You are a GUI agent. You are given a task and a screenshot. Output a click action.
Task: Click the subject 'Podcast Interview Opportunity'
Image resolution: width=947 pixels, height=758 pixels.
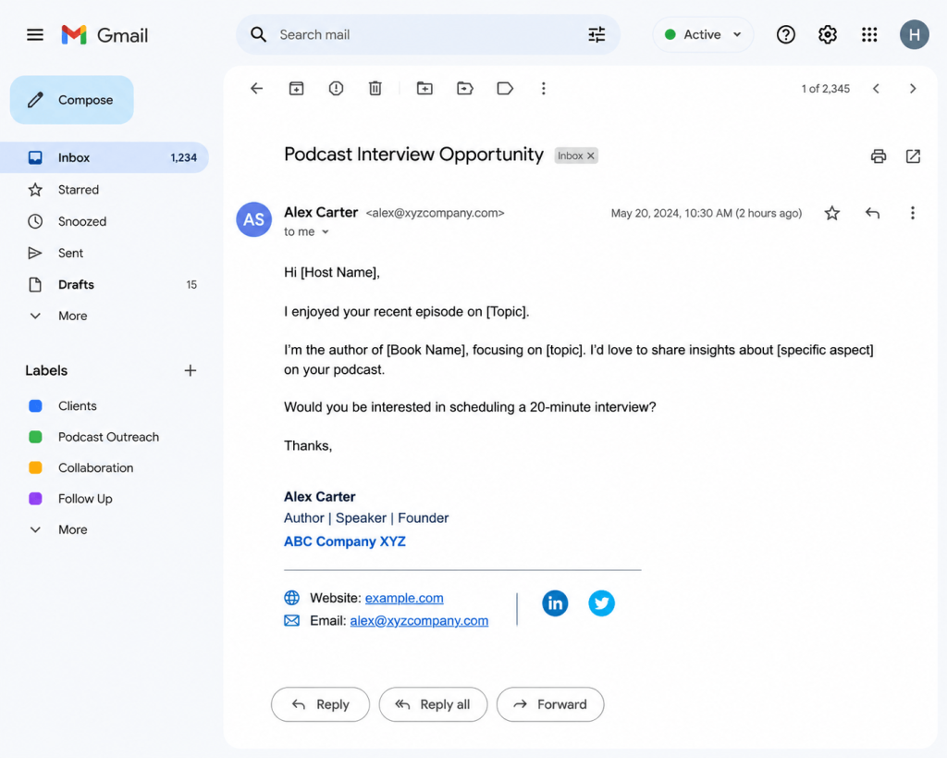click(413, 155)
